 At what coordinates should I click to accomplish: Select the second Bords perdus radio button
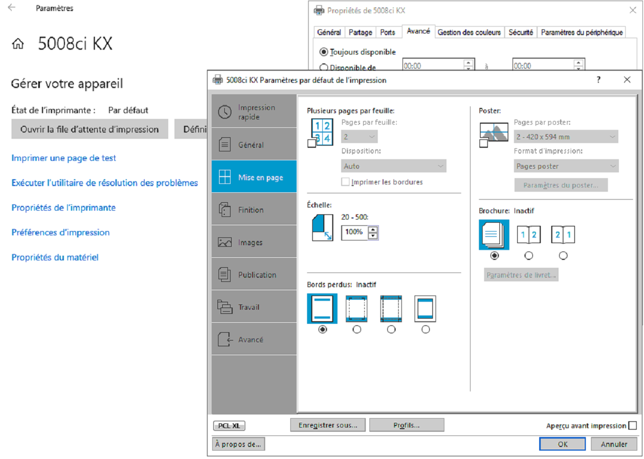(357, 330)
